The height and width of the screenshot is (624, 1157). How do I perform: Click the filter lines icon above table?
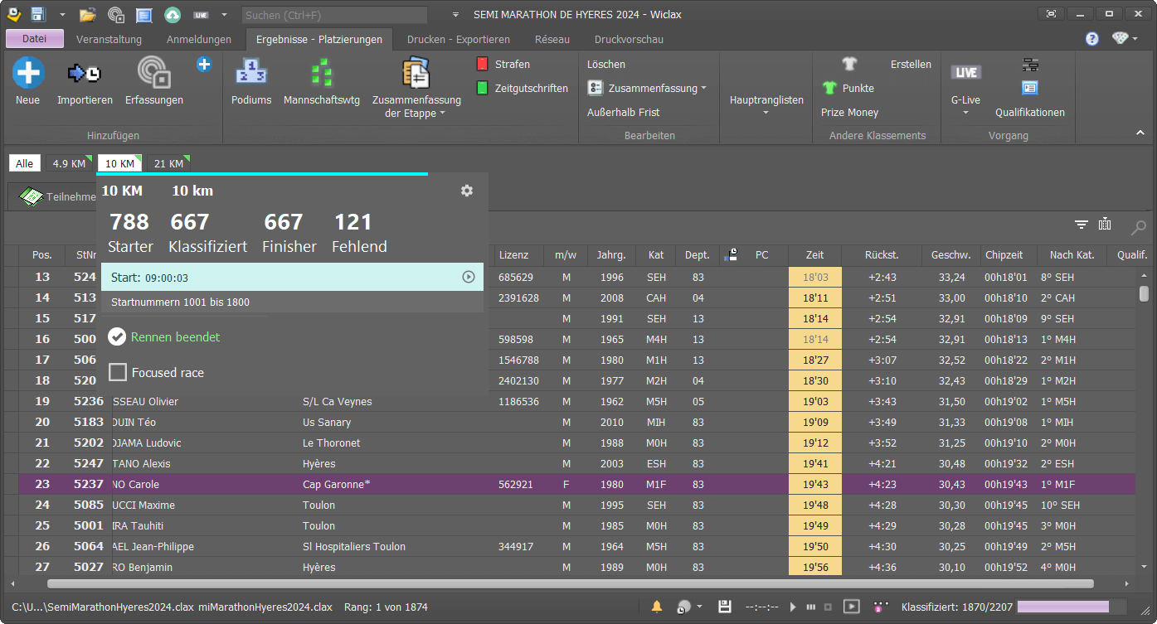click(1081, 224)
